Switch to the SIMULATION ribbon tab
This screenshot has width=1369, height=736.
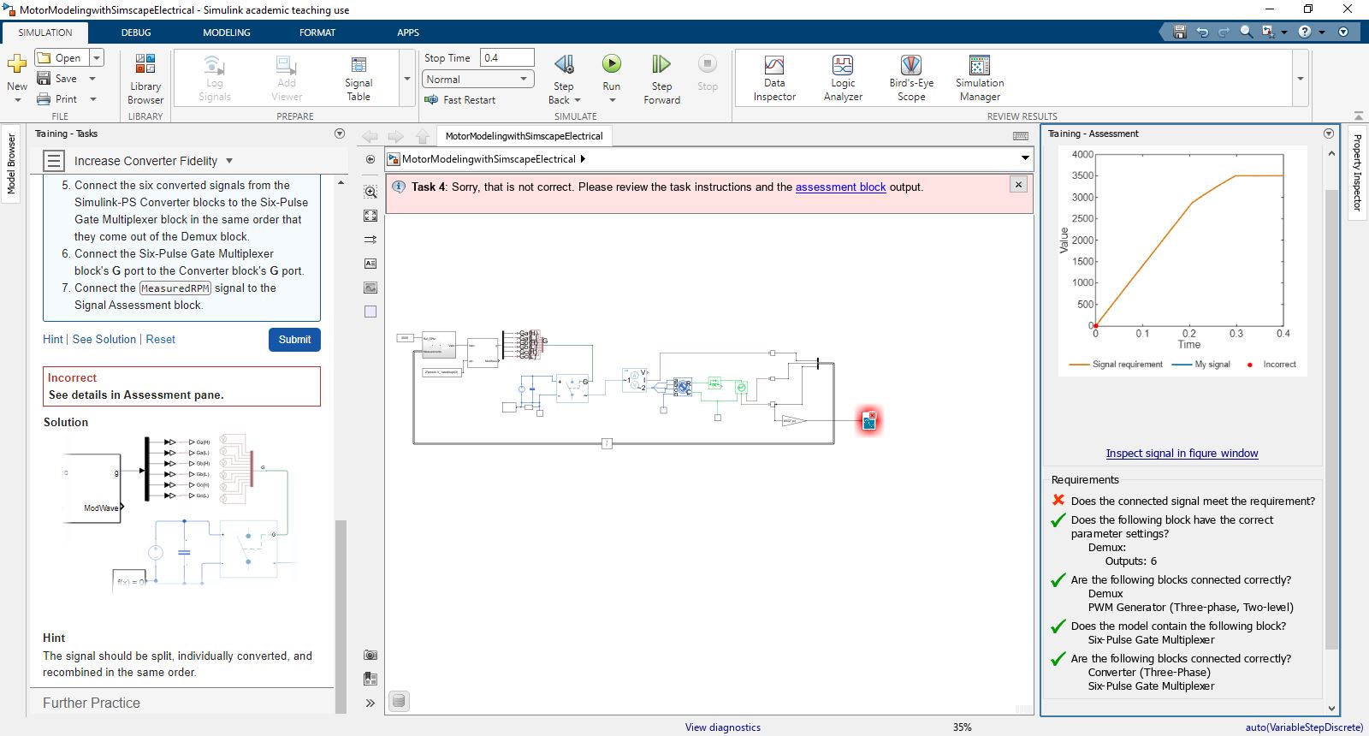pos(45,33)
